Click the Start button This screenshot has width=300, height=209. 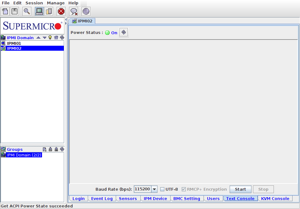point(241,189)
